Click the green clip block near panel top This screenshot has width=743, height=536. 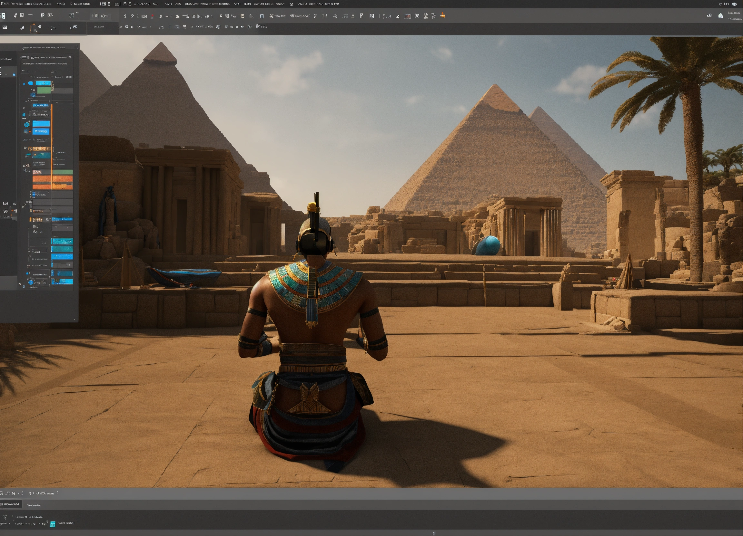click(44, 90)
